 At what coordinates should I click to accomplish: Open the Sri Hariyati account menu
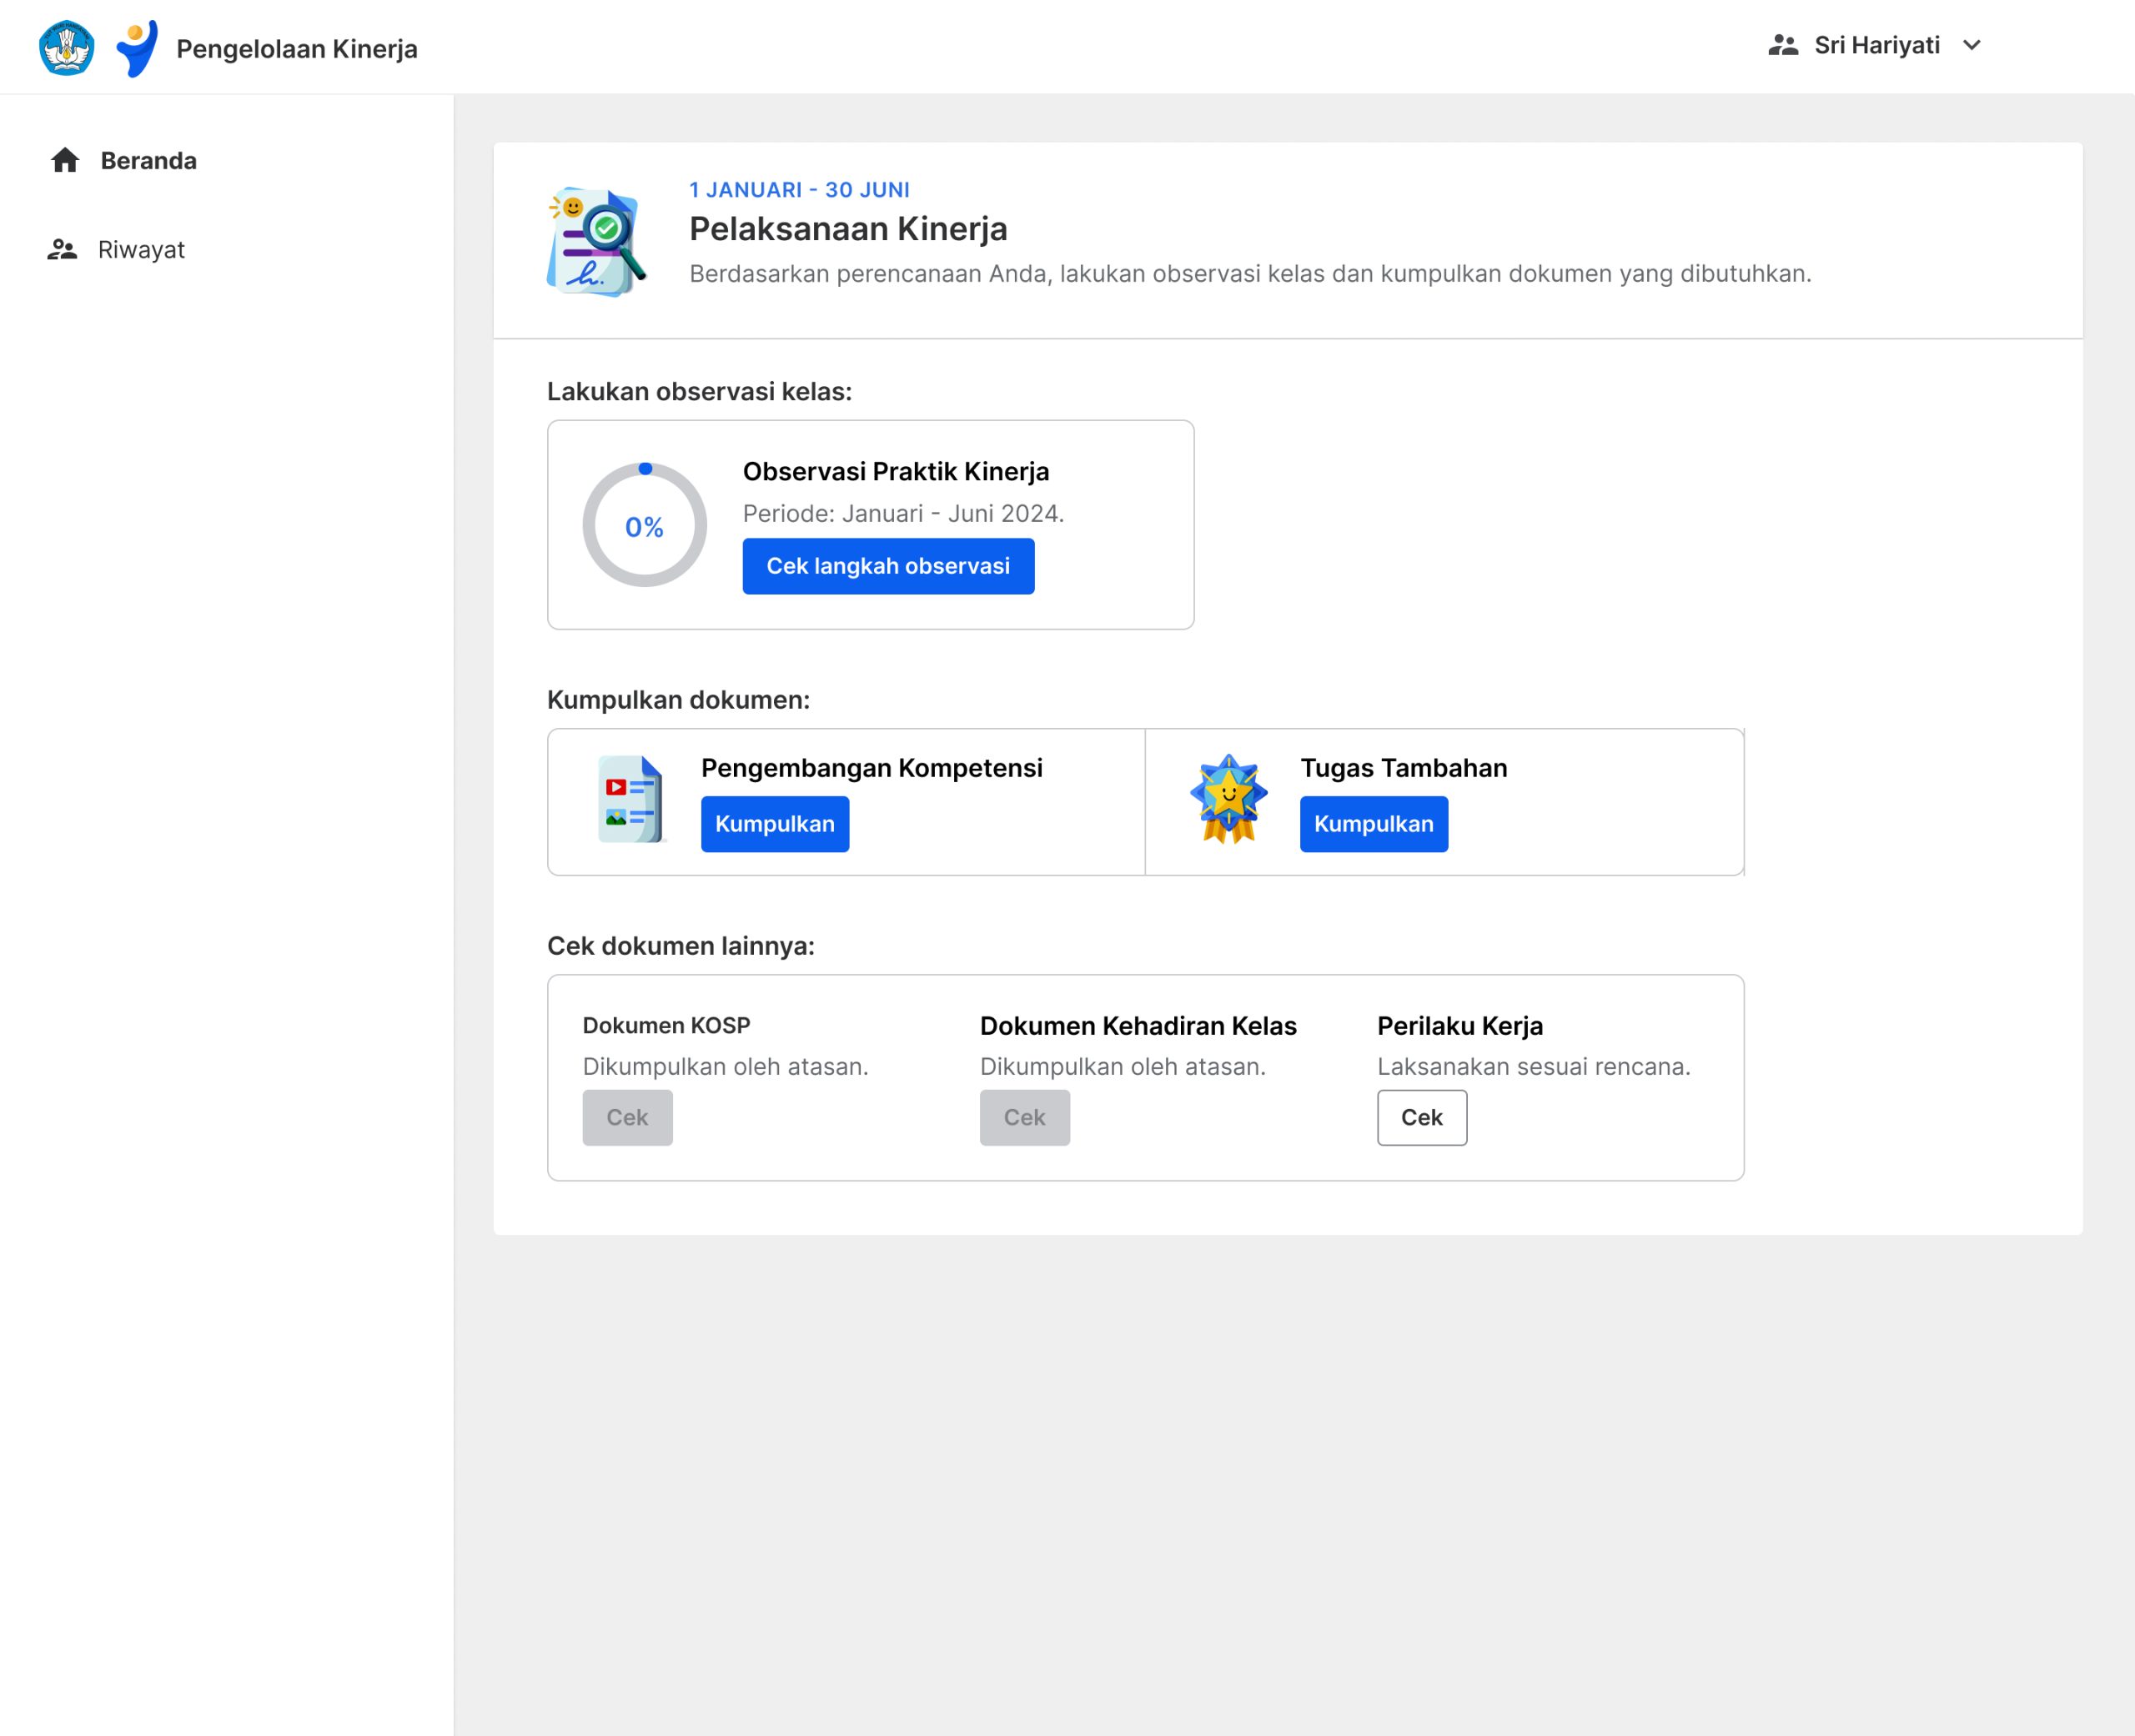[1876, 45]
